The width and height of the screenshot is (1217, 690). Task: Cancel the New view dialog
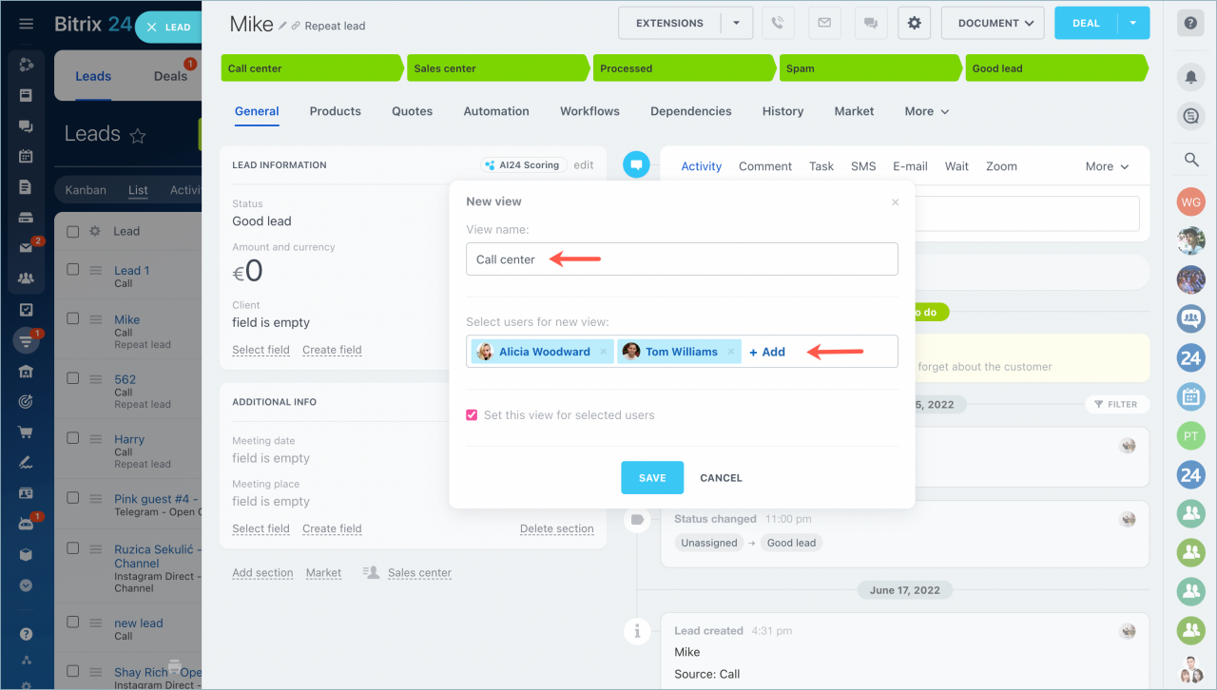721,478
